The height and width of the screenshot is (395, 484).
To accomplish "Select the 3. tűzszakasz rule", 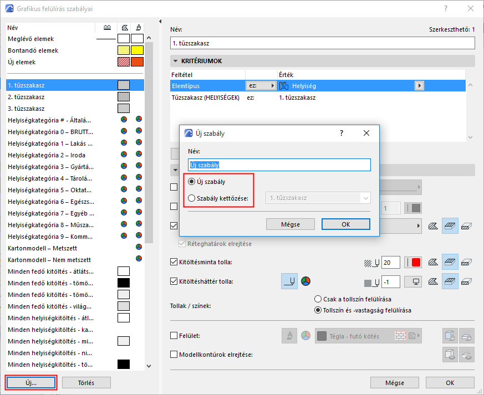I will (x=75, y=109).
